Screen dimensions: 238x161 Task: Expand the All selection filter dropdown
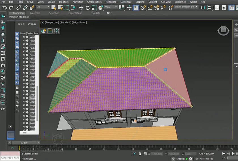click(43, 7)
